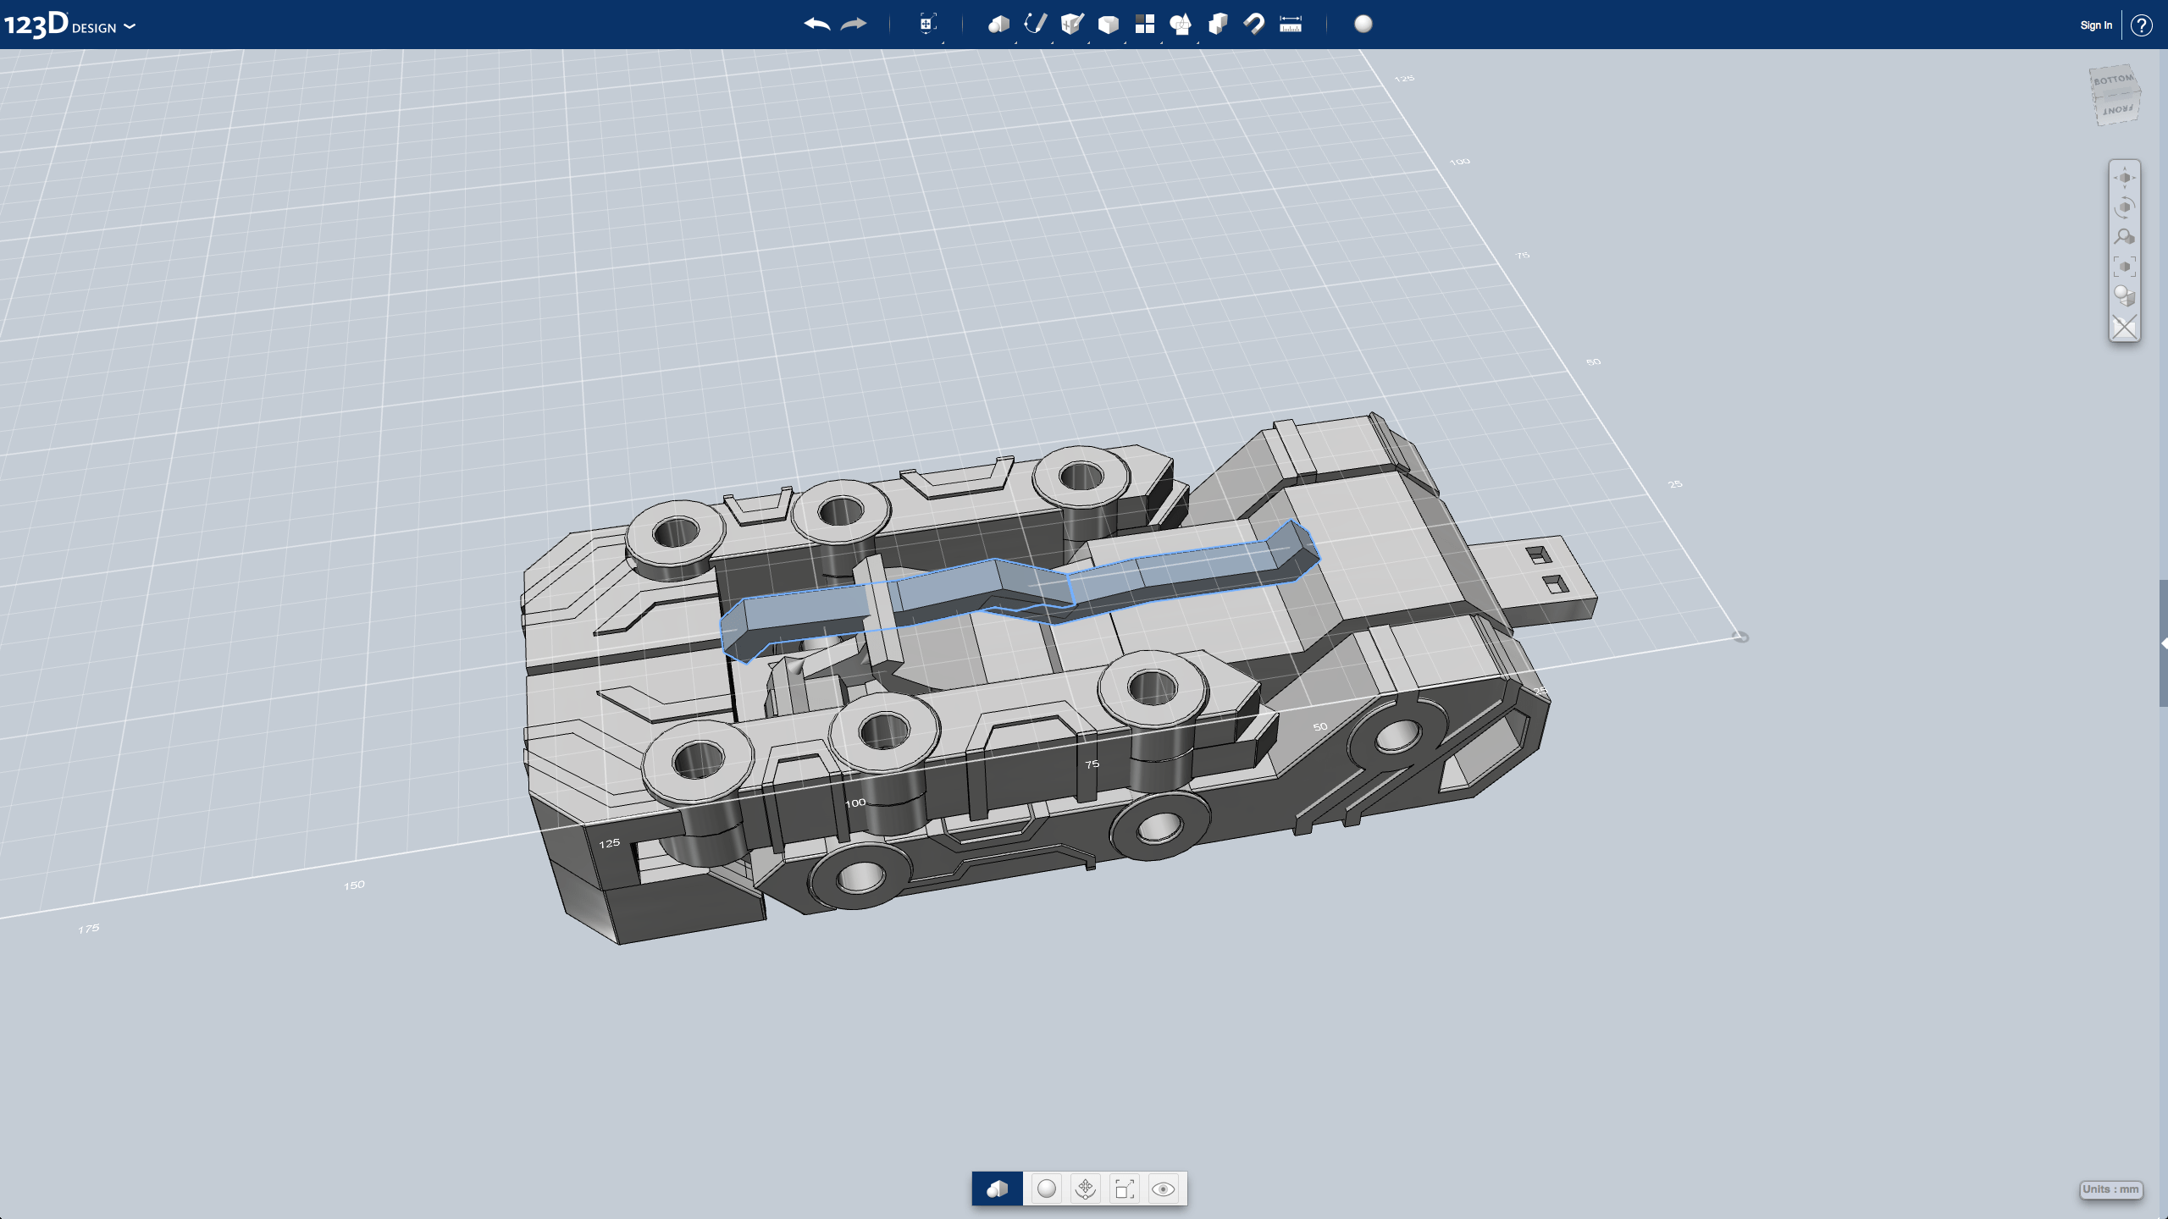Toggle visibility using the eye icon

[1165, 1189]
